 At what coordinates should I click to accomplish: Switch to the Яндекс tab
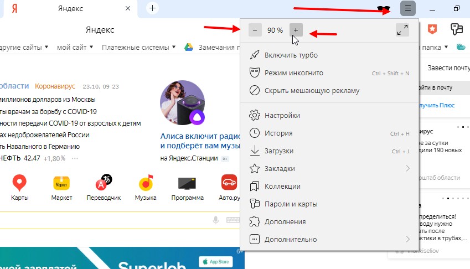pos(70,9)
